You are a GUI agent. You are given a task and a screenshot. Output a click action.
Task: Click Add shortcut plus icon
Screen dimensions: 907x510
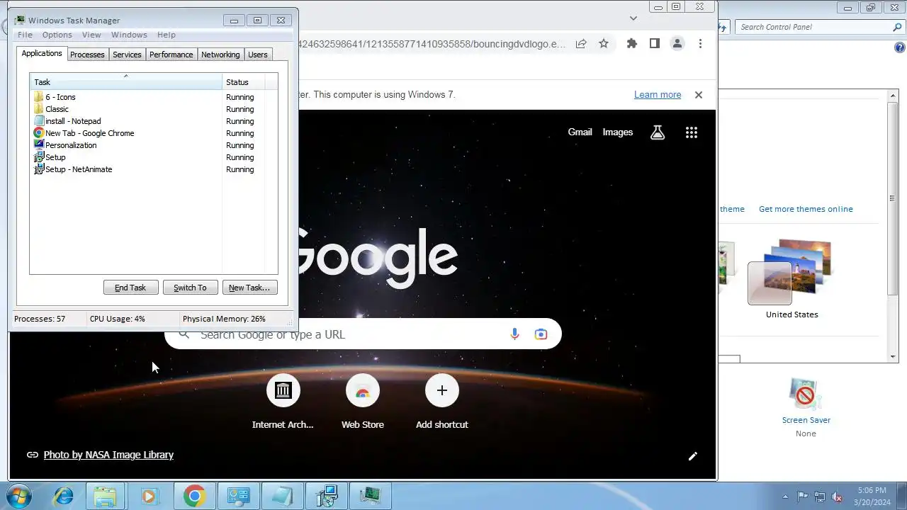coord(442,390)
